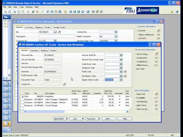
Task: Click the scissors Cut icon in toolbar
Action: pyautogui.click(x=15, y=12)
